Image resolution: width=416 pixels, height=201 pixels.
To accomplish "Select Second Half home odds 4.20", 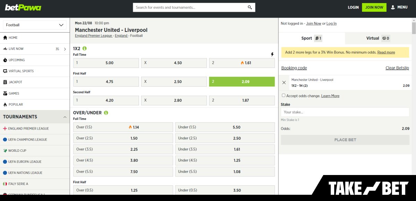I will [x=106, y=100].
